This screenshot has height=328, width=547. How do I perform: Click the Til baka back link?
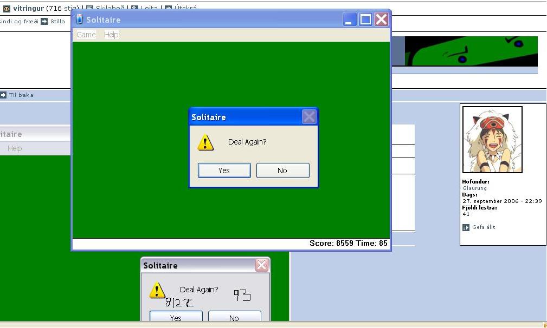click(21, 95)
